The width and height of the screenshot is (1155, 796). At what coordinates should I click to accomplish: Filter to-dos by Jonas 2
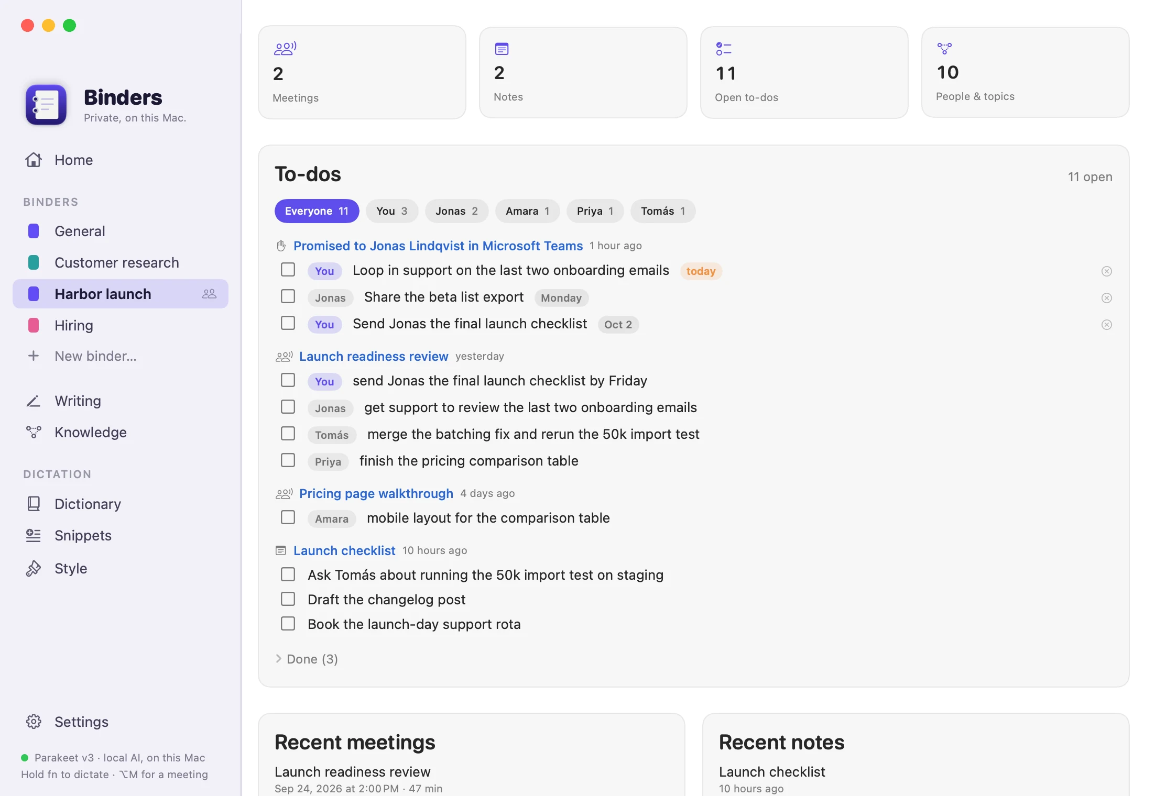tap(456, 211)
